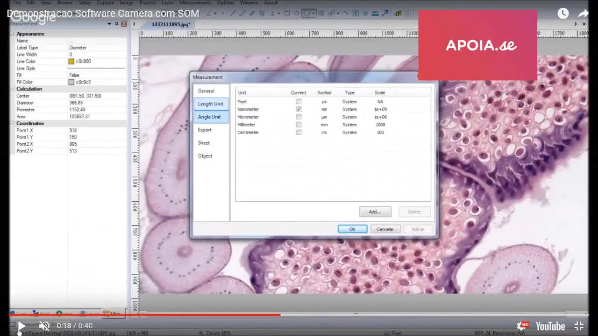This screenshot has height=336, width=598.
Task: Select the Micrometer unit row name
Action: 248,117
